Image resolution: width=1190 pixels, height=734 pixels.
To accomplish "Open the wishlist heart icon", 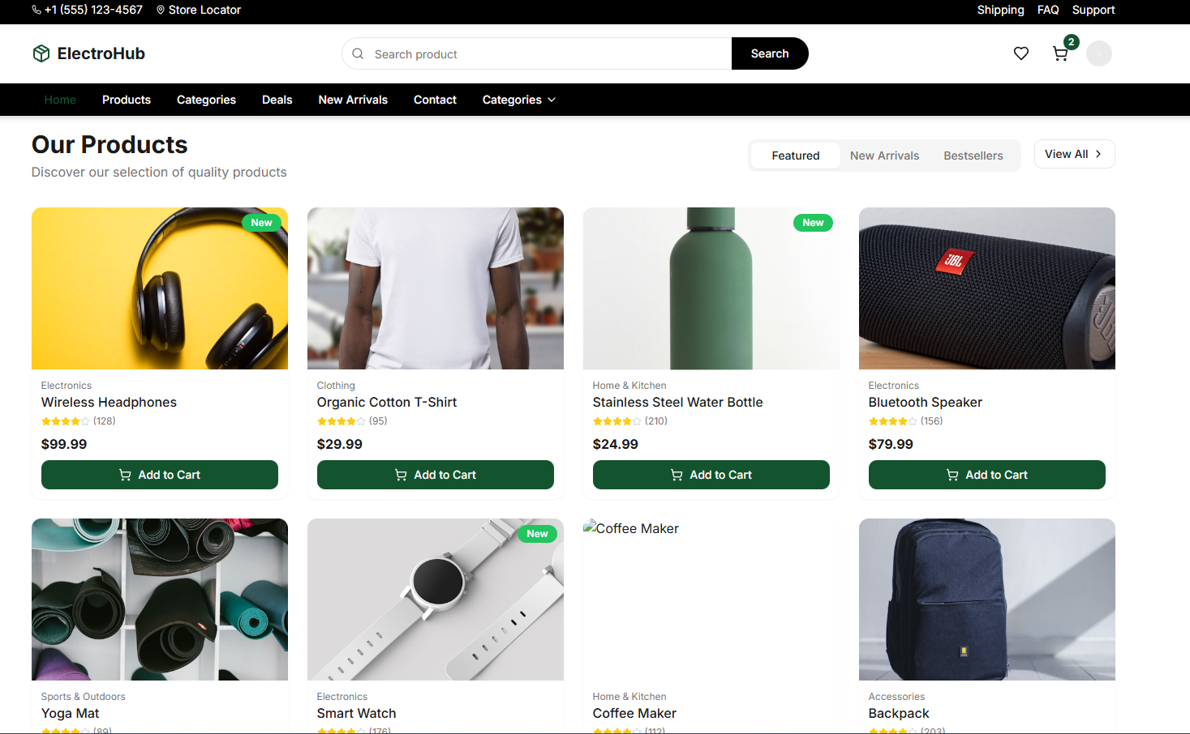I will [1021, 53].
